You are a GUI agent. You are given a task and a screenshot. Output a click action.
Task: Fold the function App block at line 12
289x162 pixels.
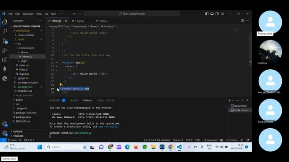coord(57,63)
